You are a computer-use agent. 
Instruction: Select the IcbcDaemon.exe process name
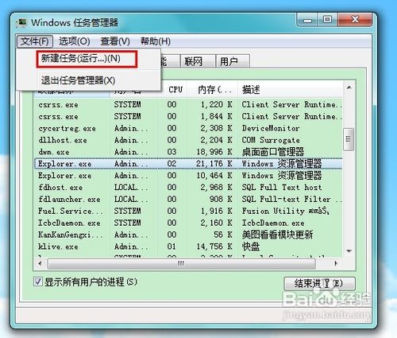(x=69, y=223)
